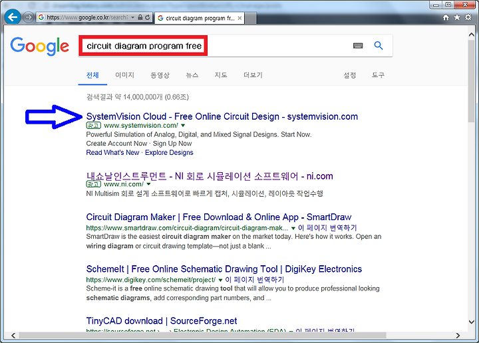Expand the dropdown arrow beside digikey.com URL

(220, 280)
